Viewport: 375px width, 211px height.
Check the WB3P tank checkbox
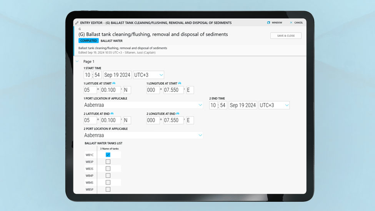click(108, 162)
